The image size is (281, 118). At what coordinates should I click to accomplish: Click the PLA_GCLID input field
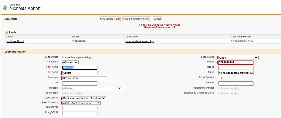(x=80, y=113)
